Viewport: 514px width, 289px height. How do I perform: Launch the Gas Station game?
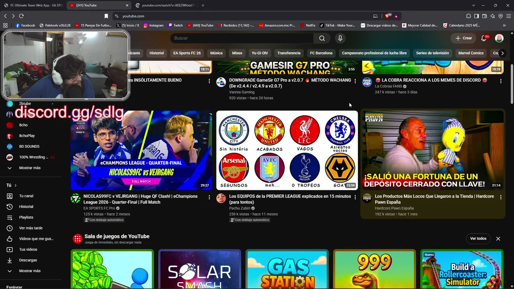[287, 269]
